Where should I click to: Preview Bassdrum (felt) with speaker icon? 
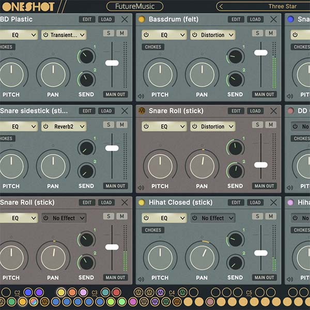[141, 96]
